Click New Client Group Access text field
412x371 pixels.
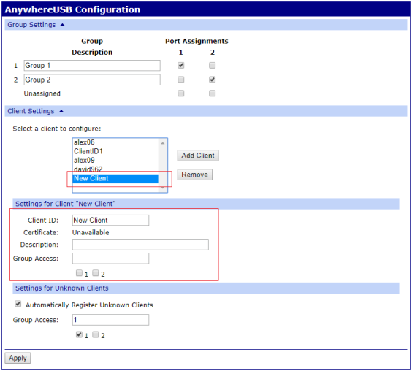[110, 259]
